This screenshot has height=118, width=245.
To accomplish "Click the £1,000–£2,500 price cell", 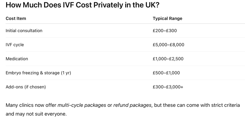I will point(168,59).
